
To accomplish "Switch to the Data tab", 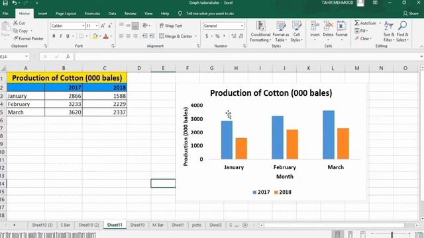I will click(112, 13).
